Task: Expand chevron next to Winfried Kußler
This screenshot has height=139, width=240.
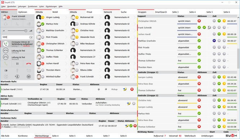Action: (x=66, y=77)
